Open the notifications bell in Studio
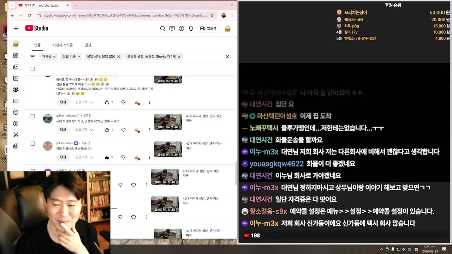Image resolution: width=452 pixels, height=254 pixels. (x=191, y=29)
